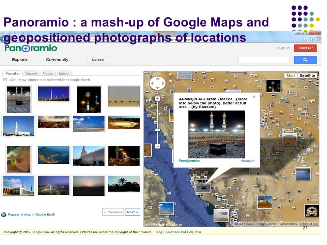Viewport: 327px width, 245px height.
Task: Open the white minaret blue sky thumbnail
Action: (18, 126)
